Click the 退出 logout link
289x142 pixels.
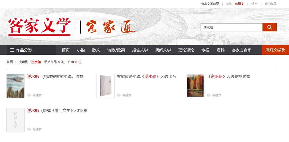[254, 4]
